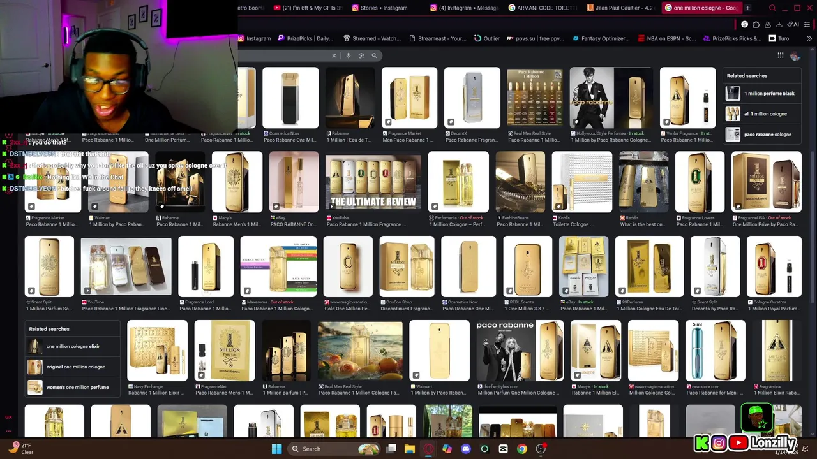Screen dimensions: 817x459
Task: Open the NBA on ESPN bookmark
Action: [667, 38]
